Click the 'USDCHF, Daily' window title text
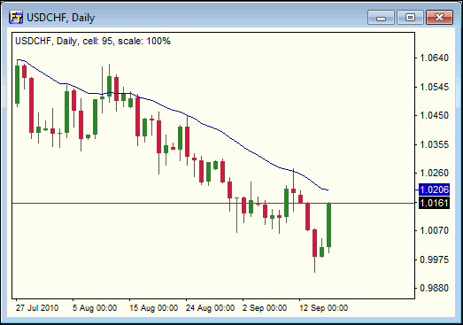 click(61, 18)
